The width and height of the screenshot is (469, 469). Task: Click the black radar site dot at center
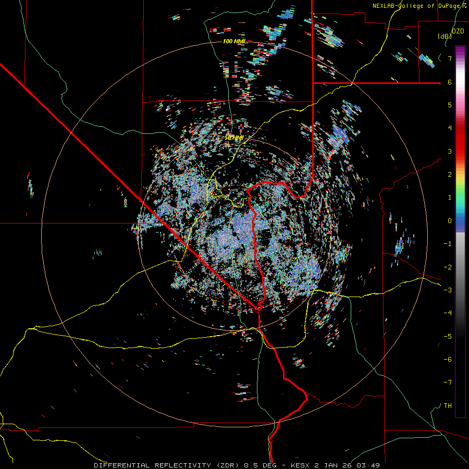point(234,233)
